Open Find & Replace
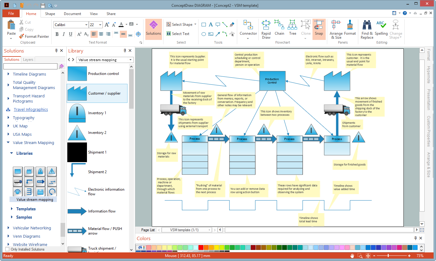 point(367,29)
